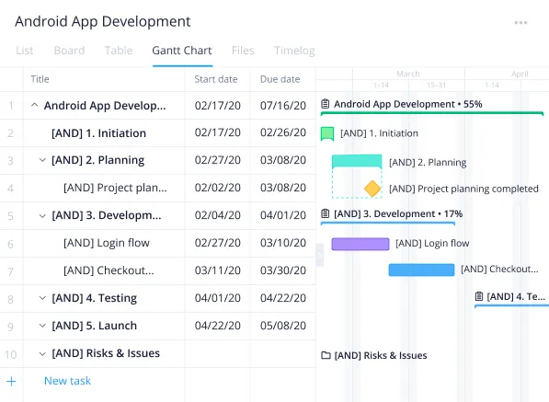
Task: Toggle the 3. Development row chevron
Action: [x=42, y=215]
